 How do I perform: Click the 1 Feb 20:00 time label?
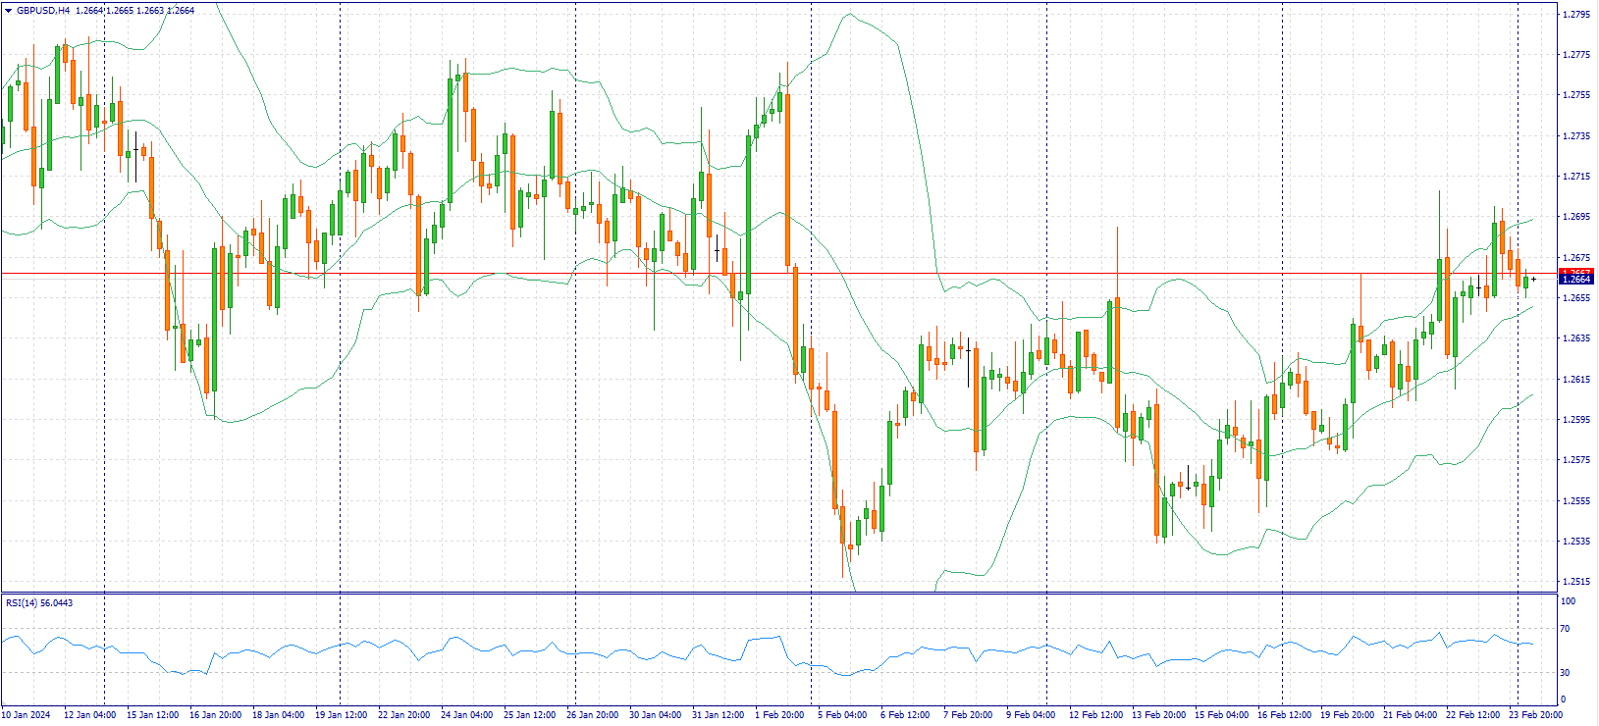click(779, 715)
